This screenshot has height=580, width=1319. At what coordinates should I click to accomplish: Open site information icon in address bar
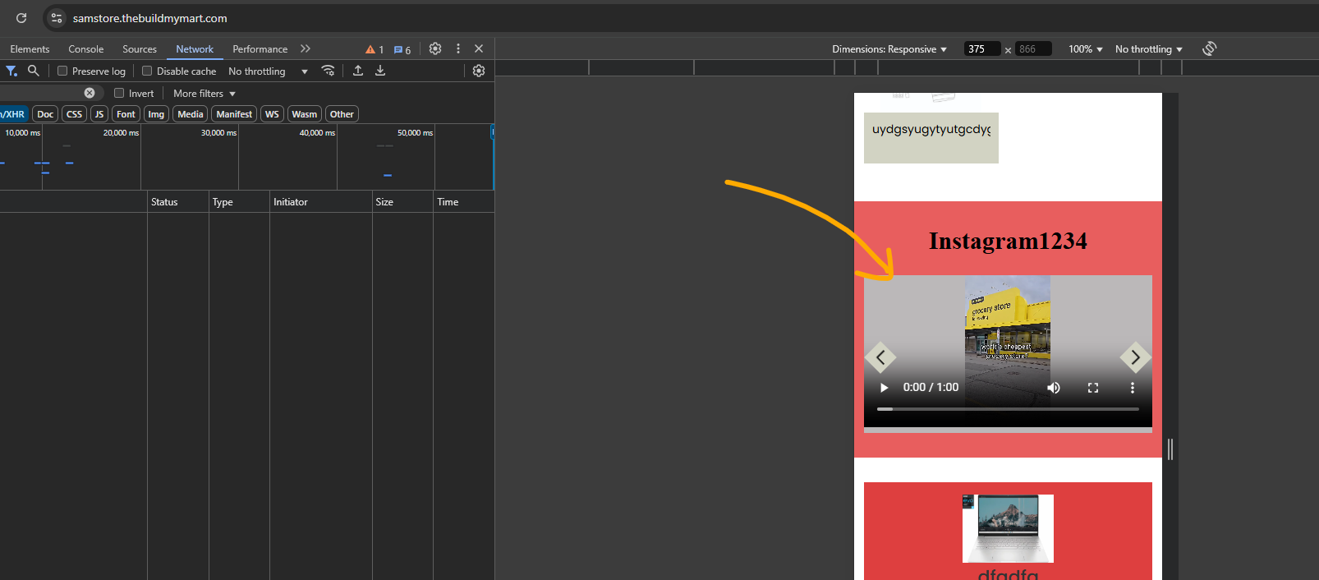(57, 18)
